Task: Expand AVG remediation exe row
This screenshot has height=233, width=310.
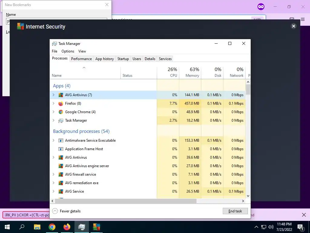Action: pos(53,183)
